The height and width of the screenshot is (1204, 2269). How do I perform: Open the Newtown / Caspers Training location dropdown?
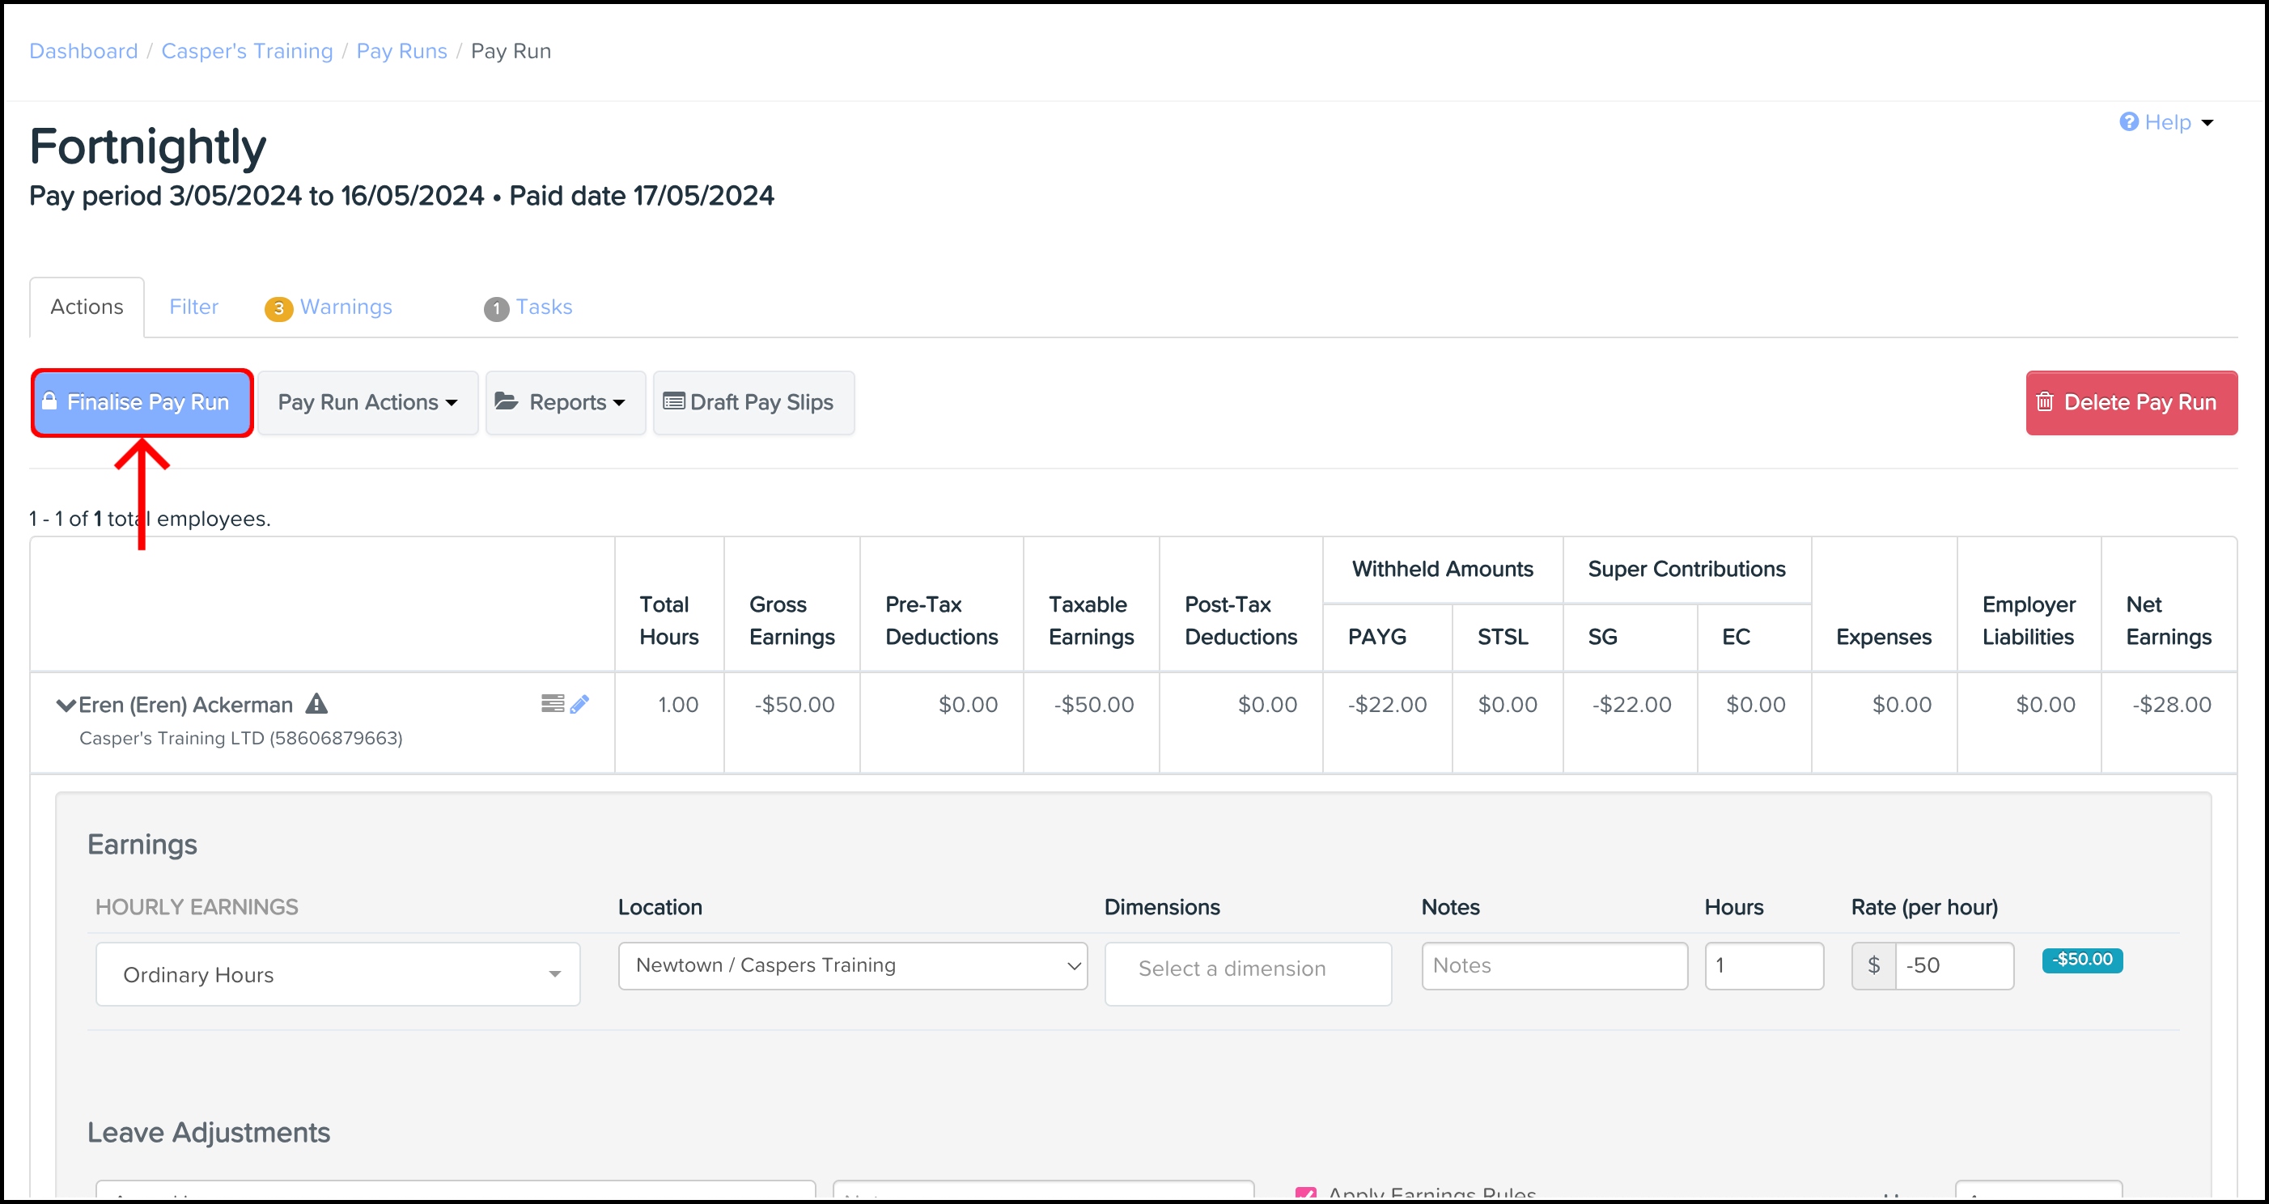tap(852, 965)
